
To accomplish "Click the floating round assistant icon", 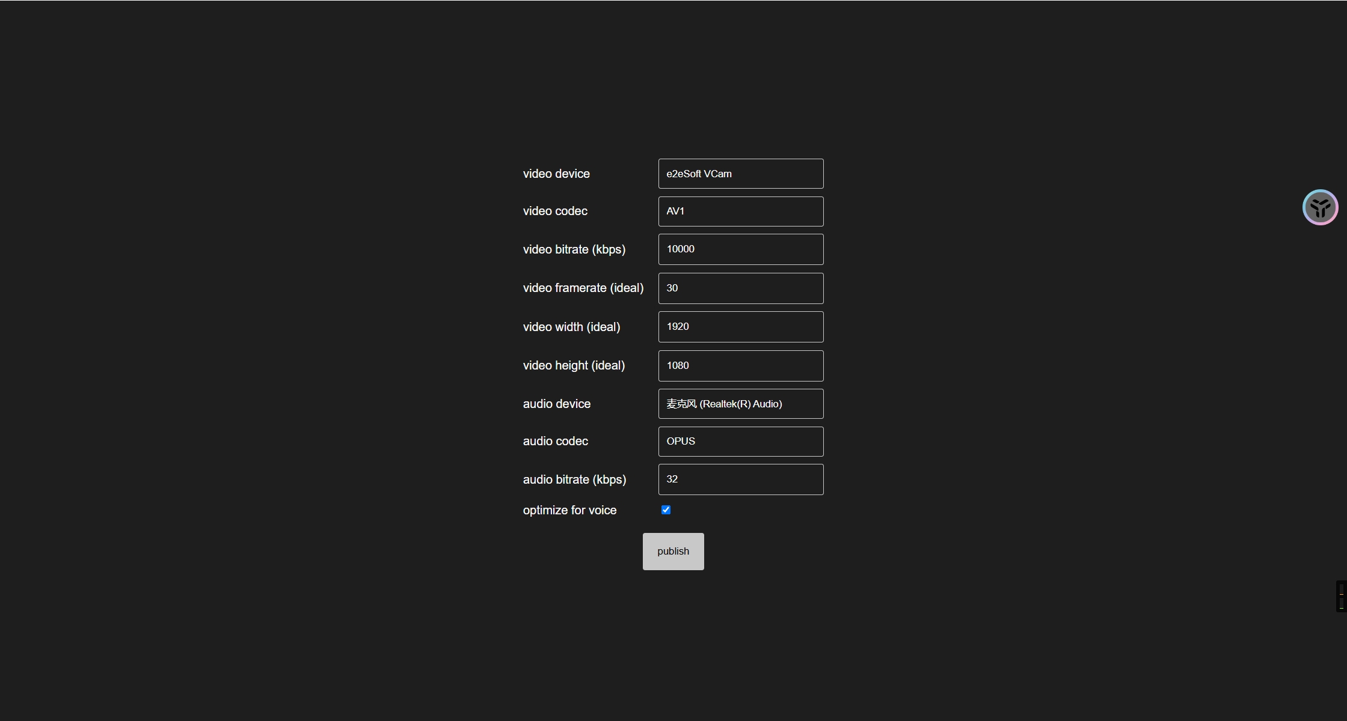I will tap(1320, 207).
